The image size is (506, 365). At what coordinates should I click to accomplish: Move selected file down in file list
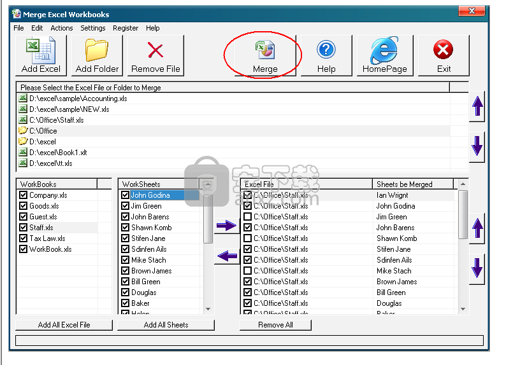[x=477, y=146]
